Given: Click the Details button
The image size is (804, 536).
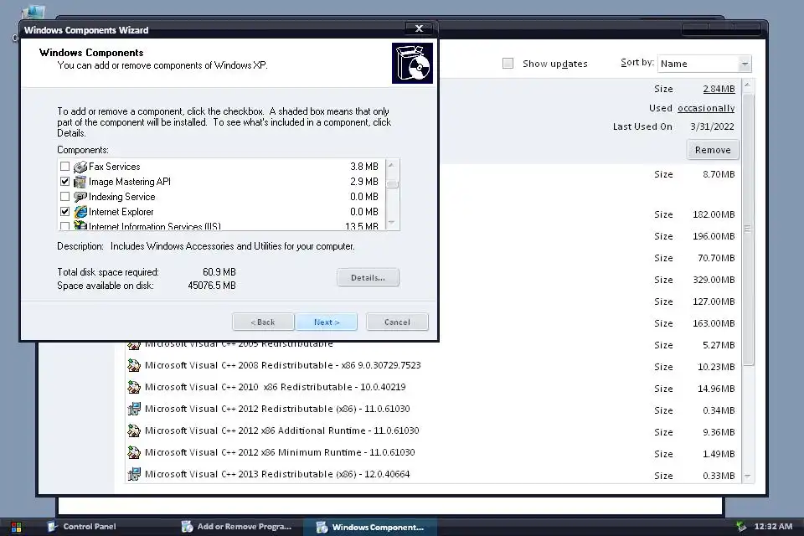Looking at the screenshot, I should coord(368,277).
